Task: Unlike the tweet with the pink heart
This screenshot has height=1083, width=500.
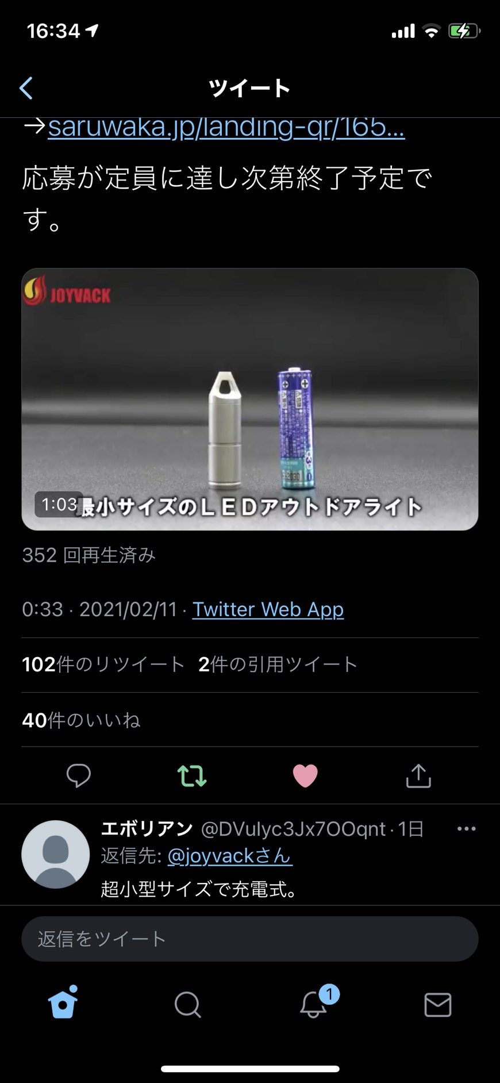Action: [305, 775]
